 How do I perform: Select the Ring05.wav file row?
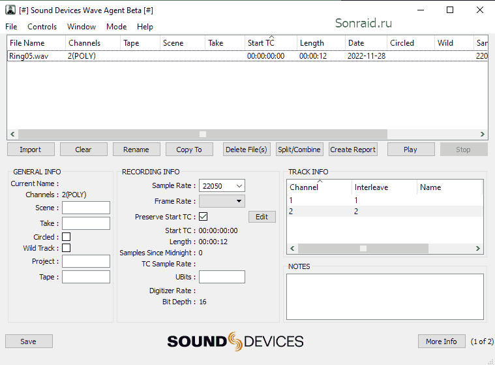(248, 56)
